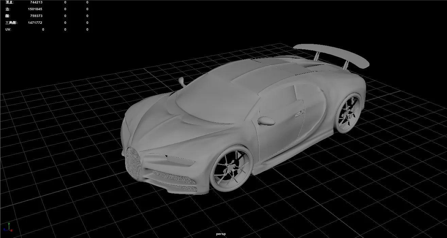Click the horseshoe front grille mesh
447x238 pixels.
tap(133, 162)
